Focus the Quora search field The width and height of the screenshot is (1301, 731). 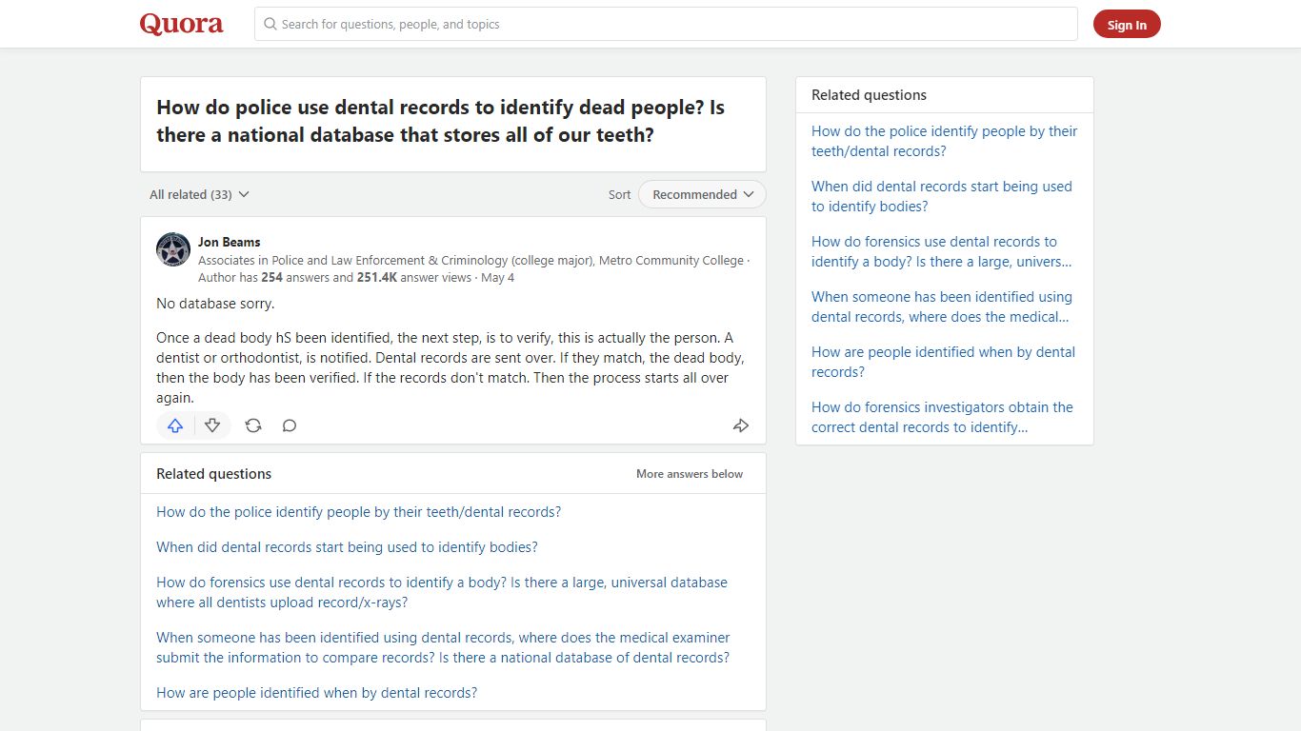click(666, 24)
